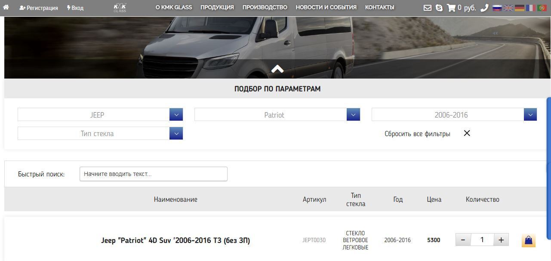551x261 pixels.
Task: Open the ПРОДУКЦИЯ menu
Action: (217, 7)
